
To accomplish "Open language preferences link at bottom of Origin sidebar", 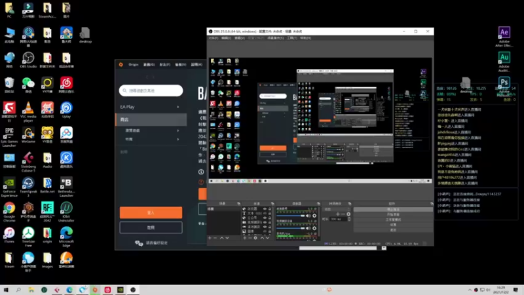I will (151, 243).
